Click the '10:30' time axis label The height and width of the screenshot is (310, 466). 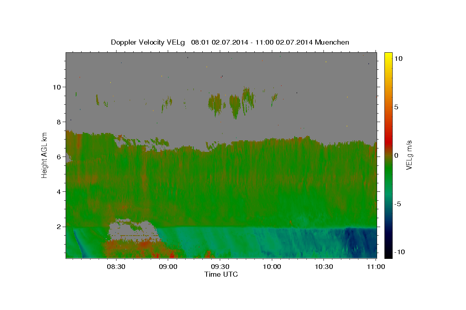pos(324,267)
